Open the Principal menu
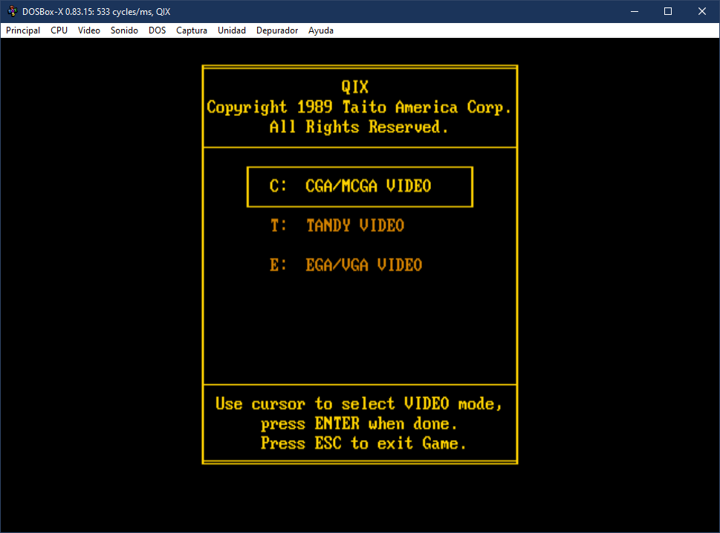Viewport: 720px width, 533px height. 22,30
